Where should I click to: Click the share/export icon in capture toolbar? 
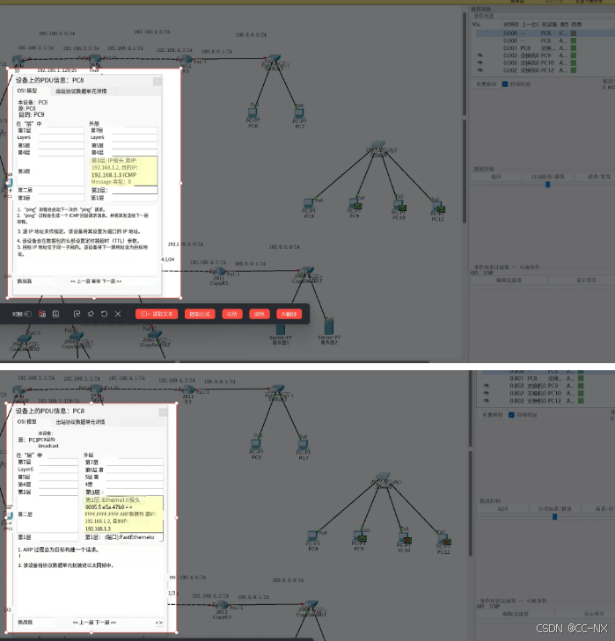(77, 314)
